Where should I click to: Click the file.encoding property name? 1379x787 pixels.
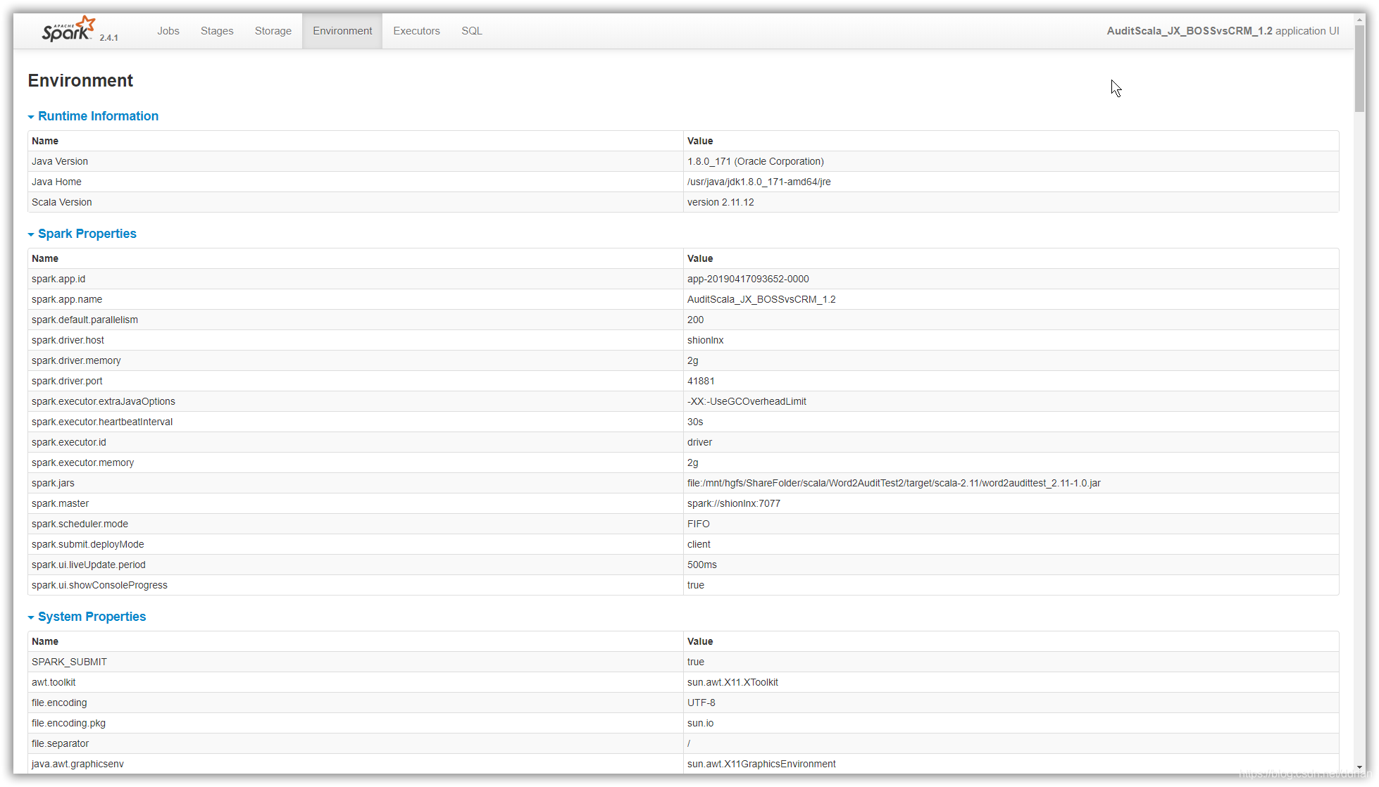point(59,703)
